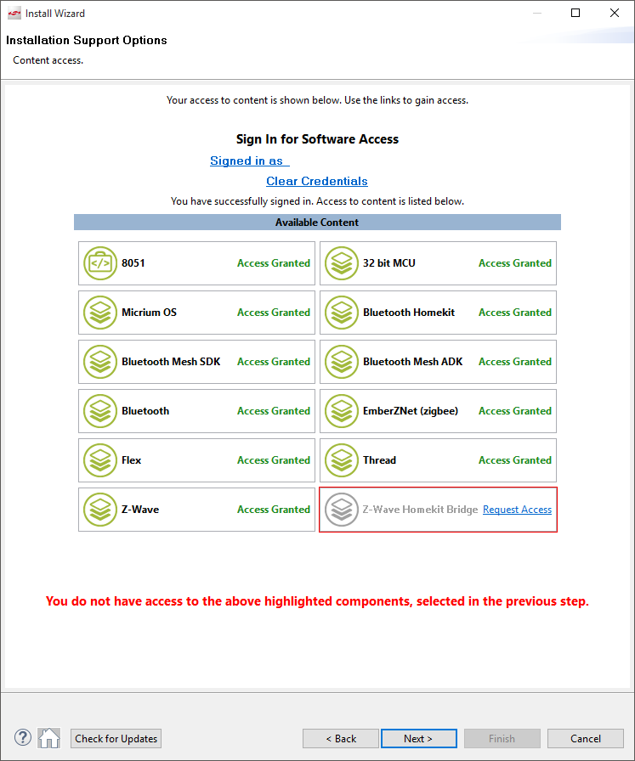
Task: Click the green stack icon beside Z-Wave
Action: (x=100, y=510)
